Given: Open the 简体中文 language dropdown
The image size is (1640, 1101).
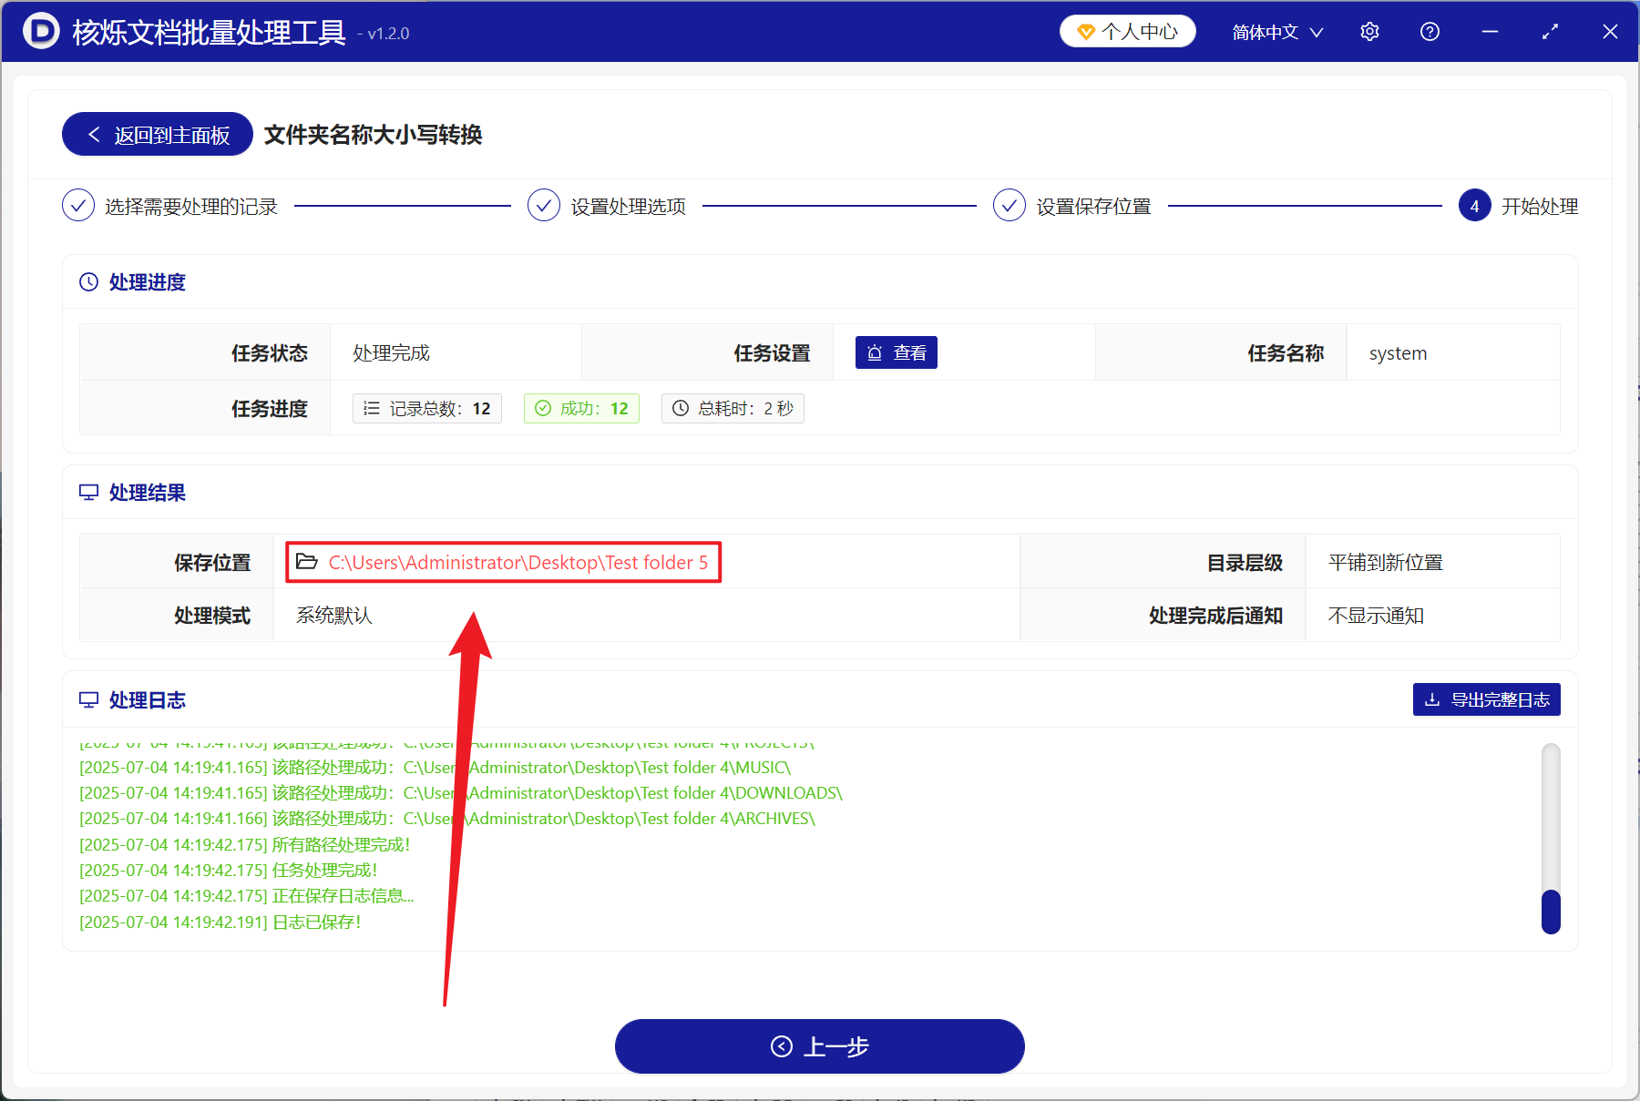Looking at the screenshot, I should click(1276, 32).
